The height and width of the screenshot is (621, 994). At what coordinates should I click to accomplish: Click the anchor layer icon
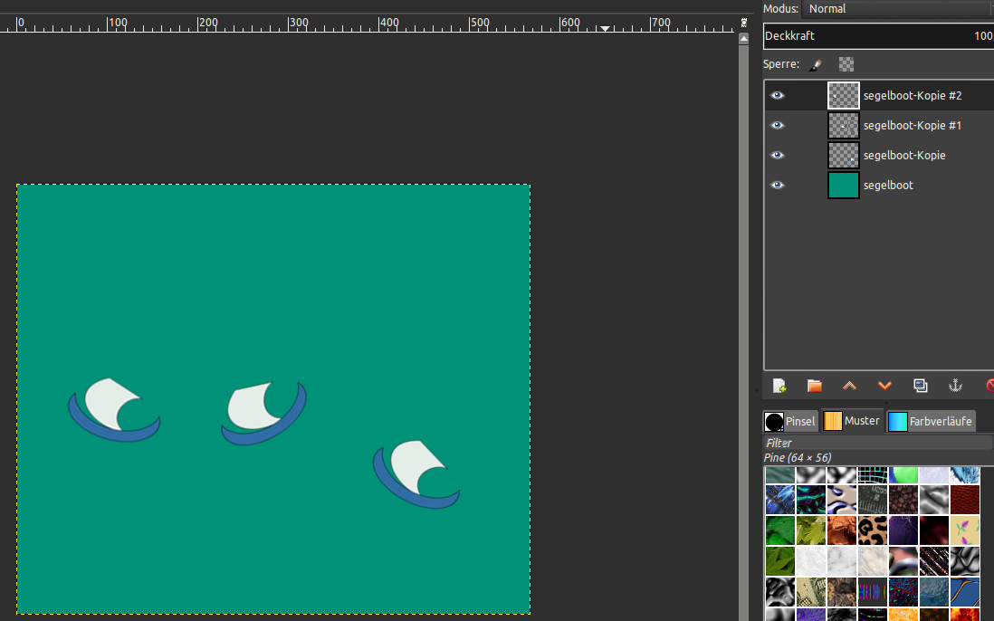pos(954,386)
